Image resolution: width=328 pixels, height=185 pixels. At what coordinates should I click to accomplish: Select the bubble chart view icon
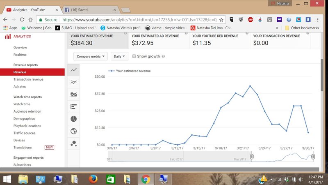click(x=74, y=143)
